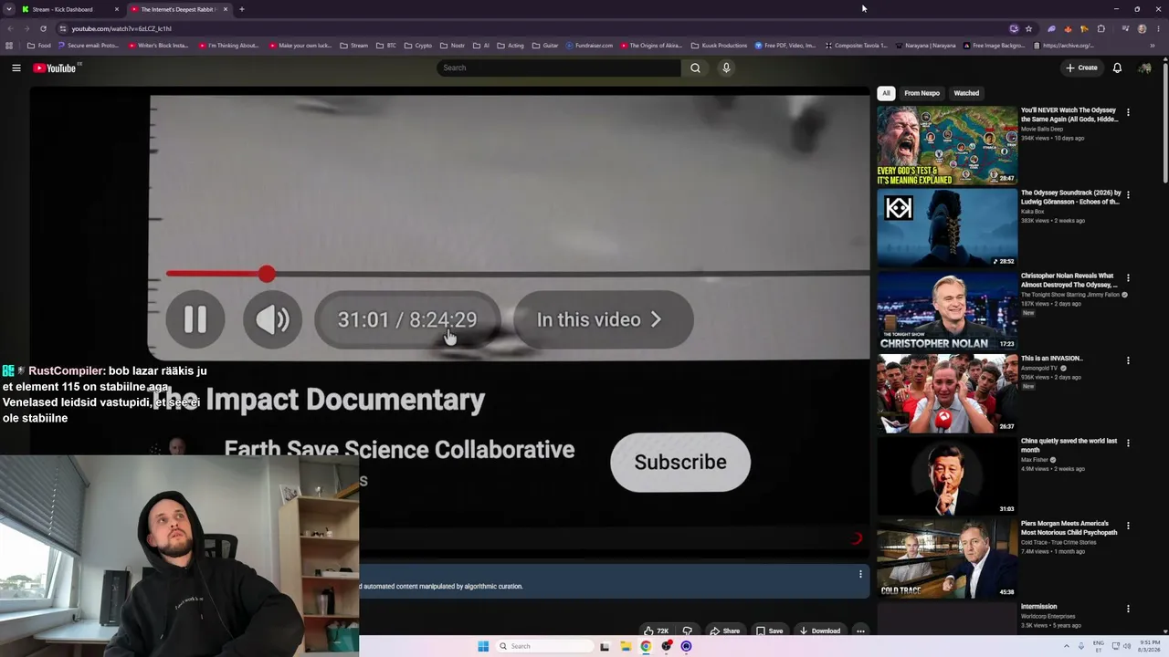Viewport: 1169px width, 657px height.
Task: Download the video
Action: pyautogui.click(x=819, y=631)
